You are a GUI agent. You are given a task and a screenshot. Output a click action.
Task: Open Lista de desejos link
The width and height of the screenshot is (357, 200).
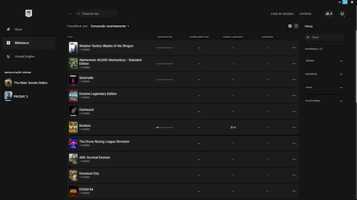tap(282, 14)
